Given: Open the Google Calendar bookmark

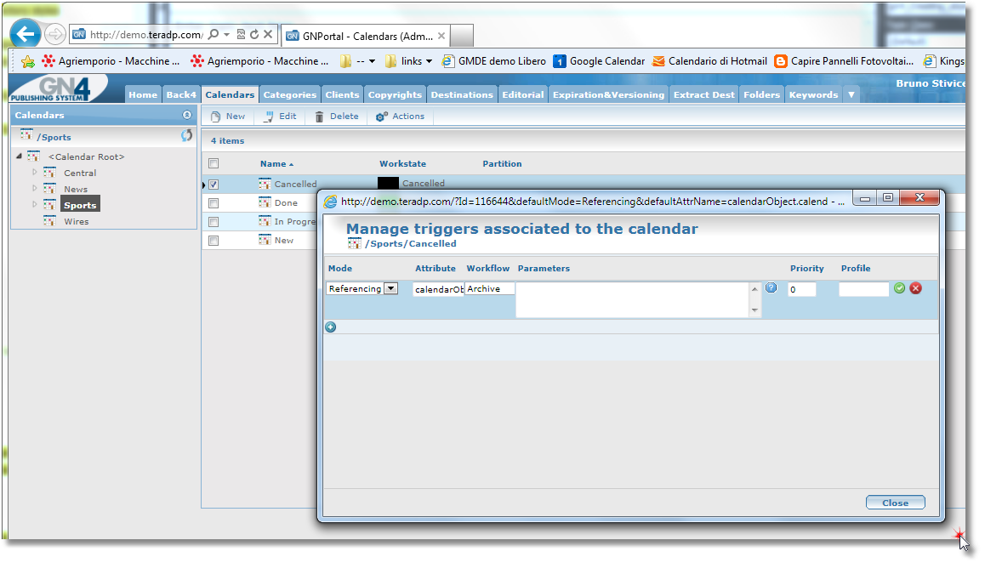Looking at the screenshot, I should click(x=600, y=61).
